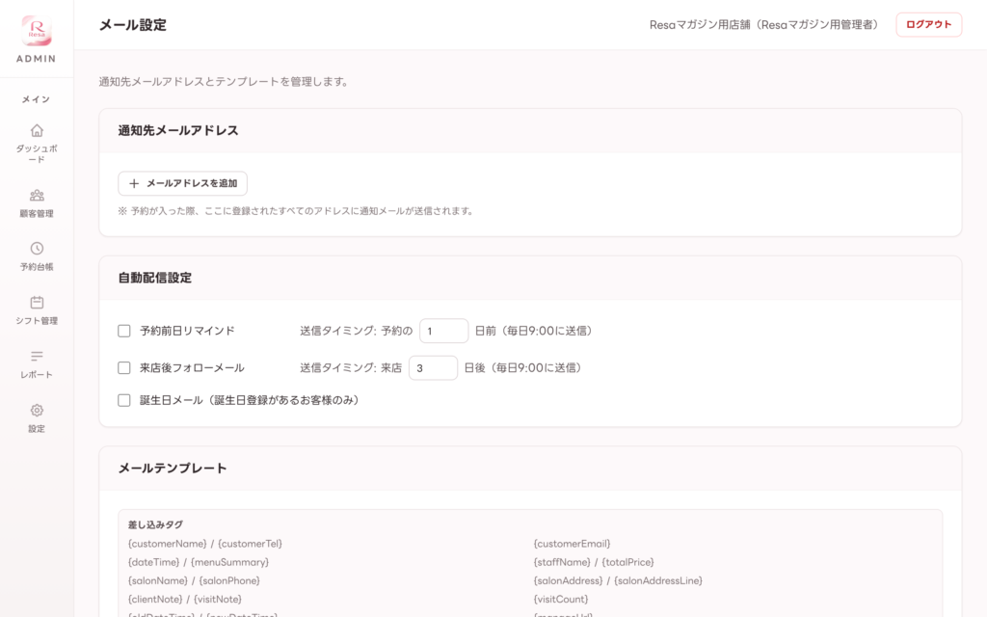The height and width of the screenshot is (617, 987).
Task: Click {clientNote} / {visitNote} tag line
Action: 184,600
